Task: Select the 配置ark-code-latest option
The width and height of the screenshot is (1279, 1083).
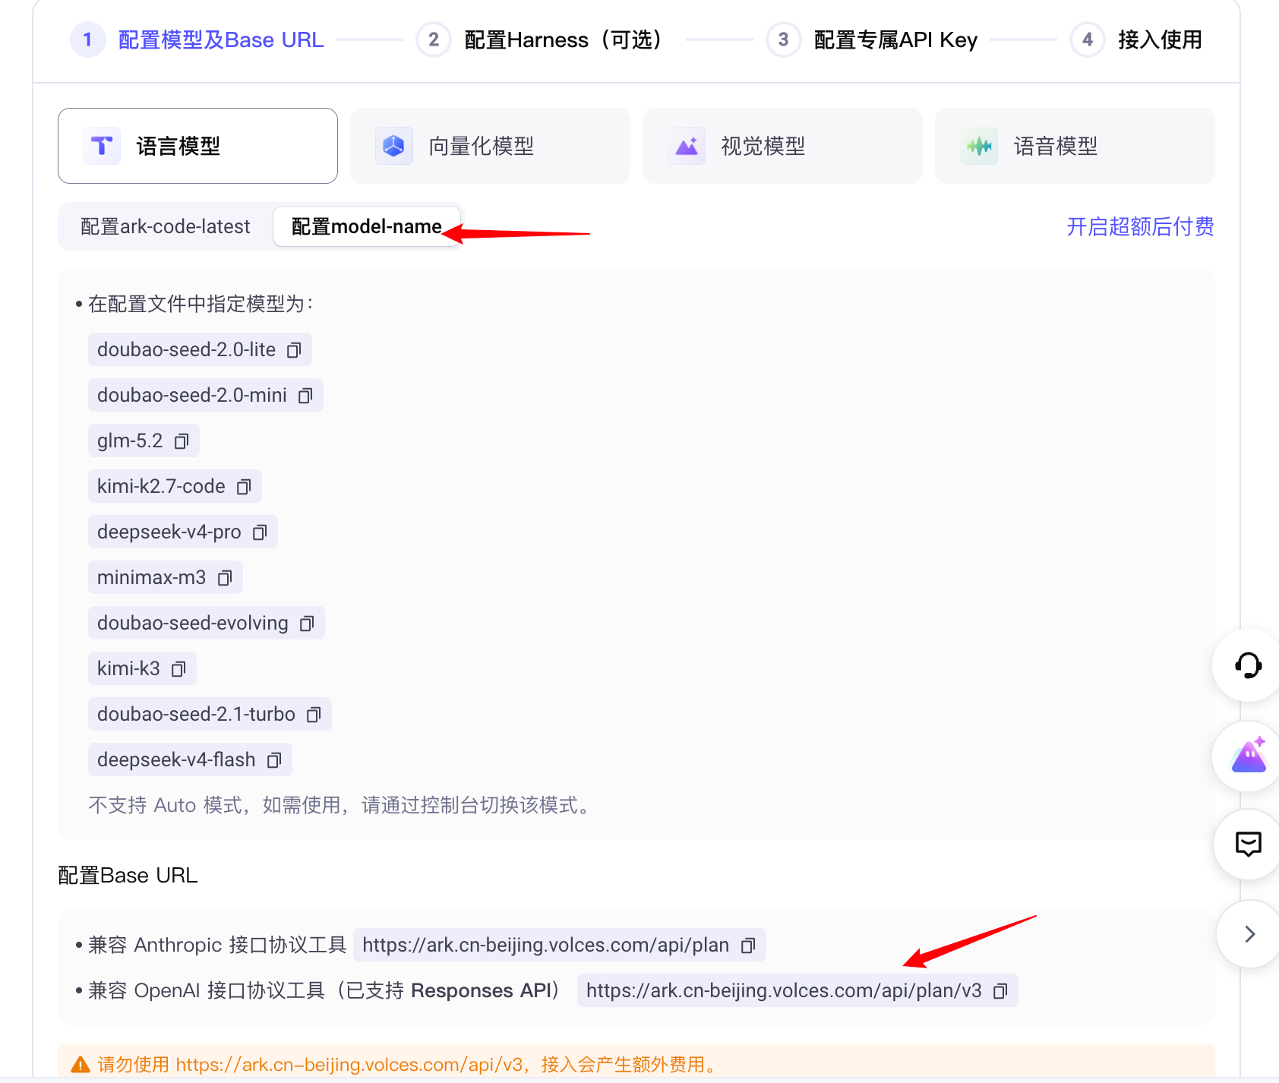Action: click(x=166, y=226)
